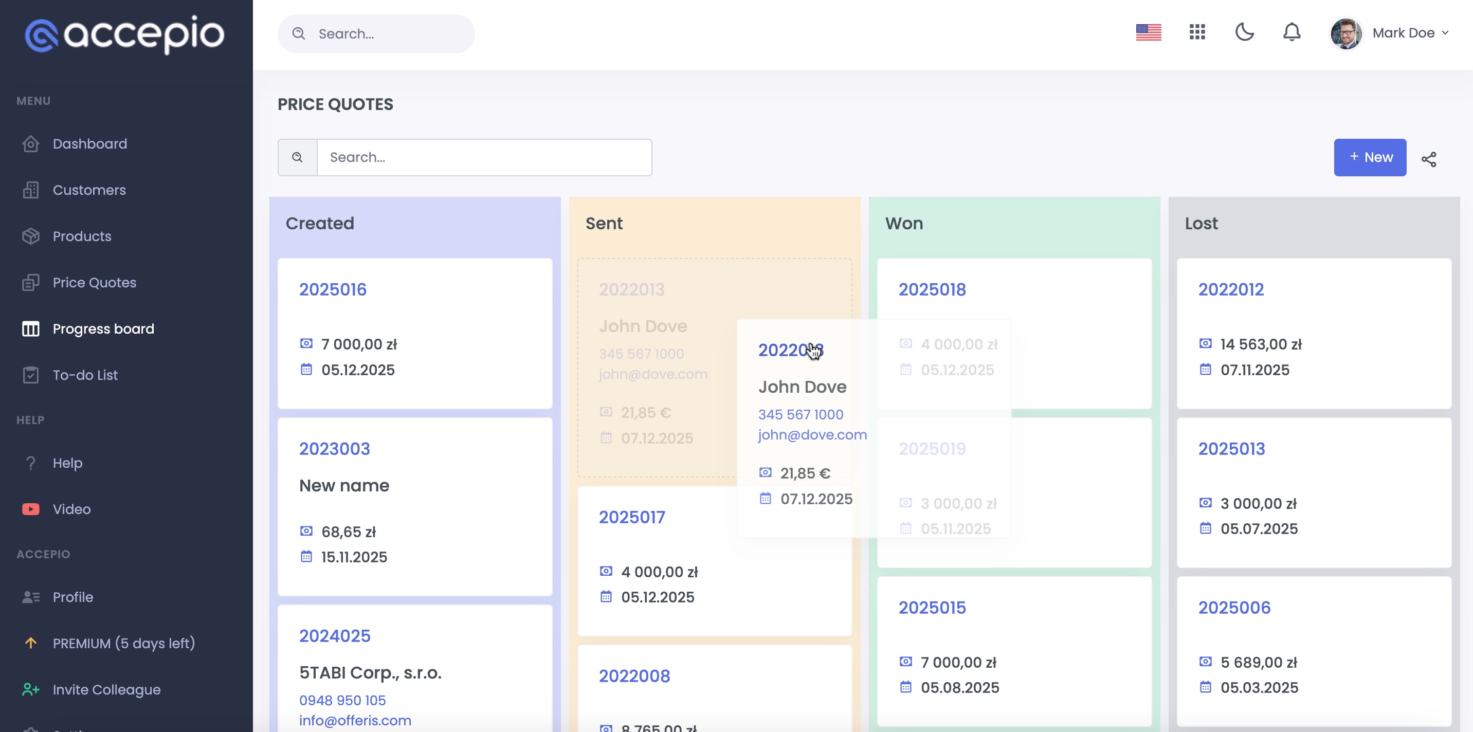
Task: Open the Price Quotes sidebar item
Action: pyautogui.click(x=95, y=283)
